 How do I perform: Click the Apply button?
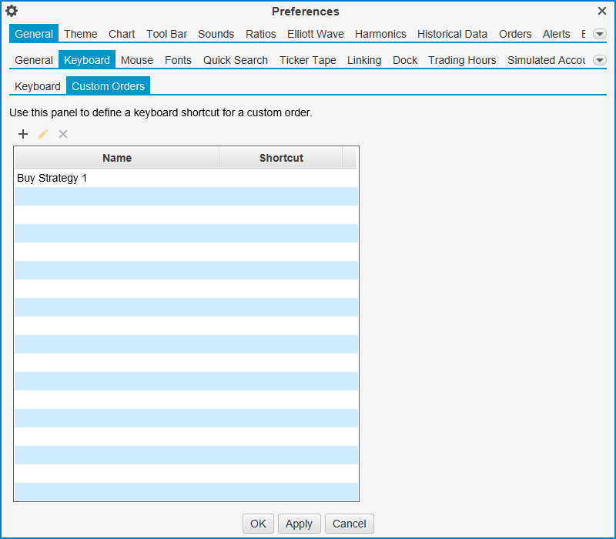(299, 524)
